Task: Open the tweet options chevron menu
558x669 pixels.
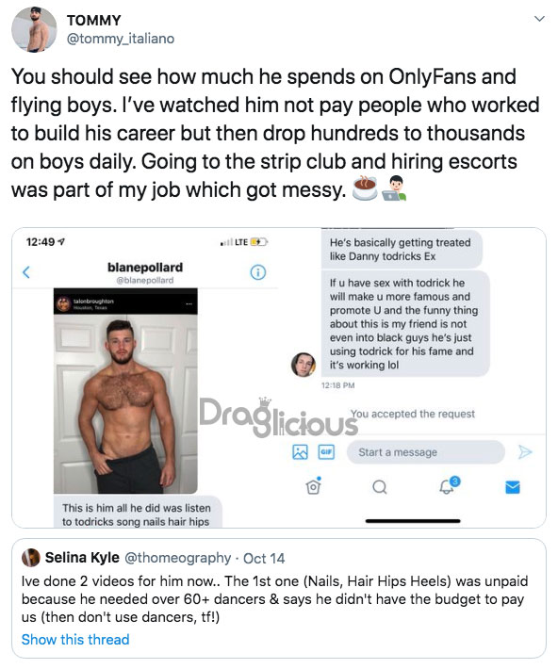Action: [x=540, y=19]
